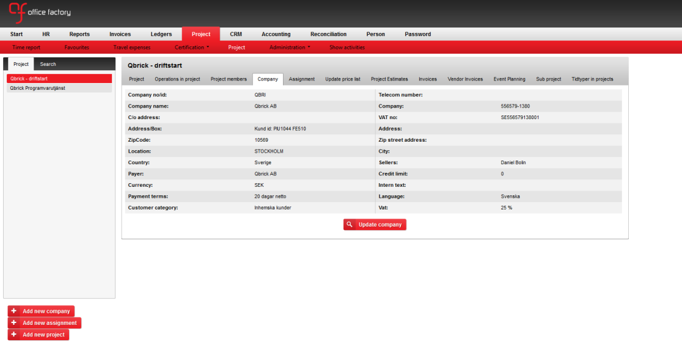This screenshot has height=356, width=682.
Task: Click the company id value QBRI
Action: (260, 95)
